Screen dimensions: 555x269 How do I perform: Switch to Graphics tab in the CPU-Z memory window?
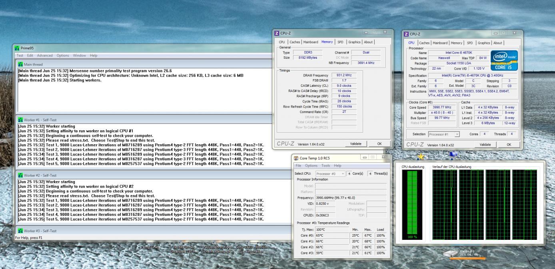click(354, 42)
